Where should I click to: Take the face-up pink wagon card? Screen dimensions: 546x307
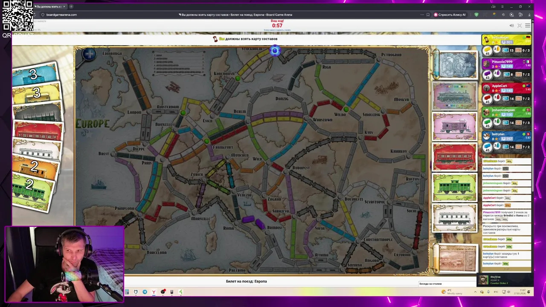click(x=454, y=126)
